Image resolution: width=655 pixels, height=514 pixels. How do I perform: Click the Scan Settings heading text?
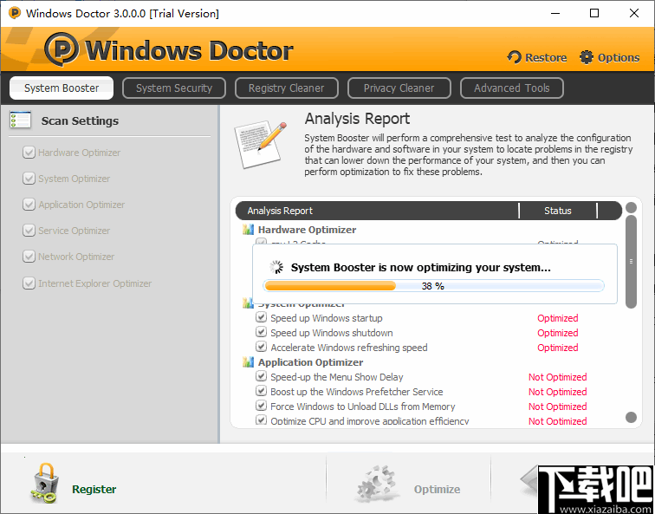[80, 120]
